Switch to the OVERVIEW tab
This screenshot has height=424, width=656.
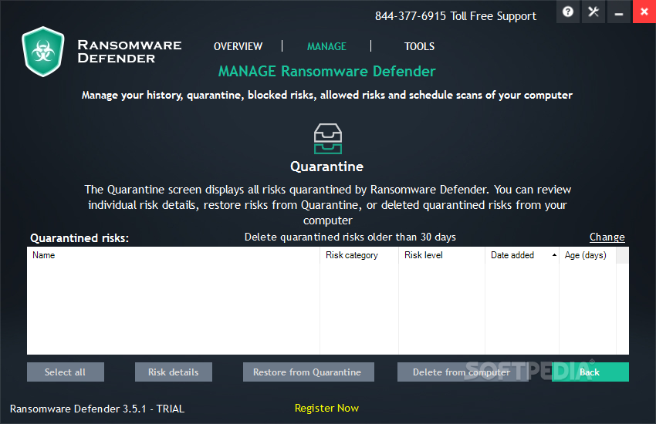click(238, 46)
